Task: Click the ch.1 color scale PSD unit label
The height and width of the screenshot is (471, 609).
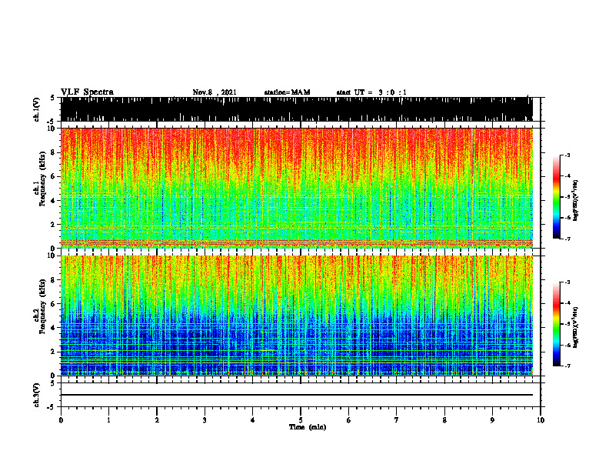Action: point(576,200)
